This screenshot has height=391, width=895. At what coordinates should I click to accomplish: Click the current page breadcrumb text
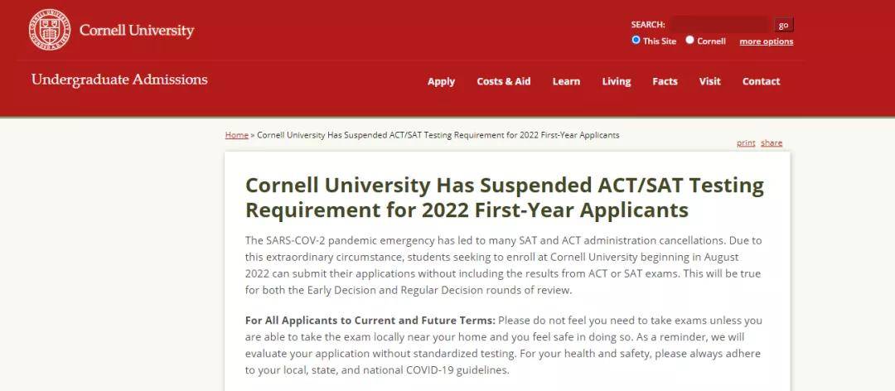tap(438, 135)
